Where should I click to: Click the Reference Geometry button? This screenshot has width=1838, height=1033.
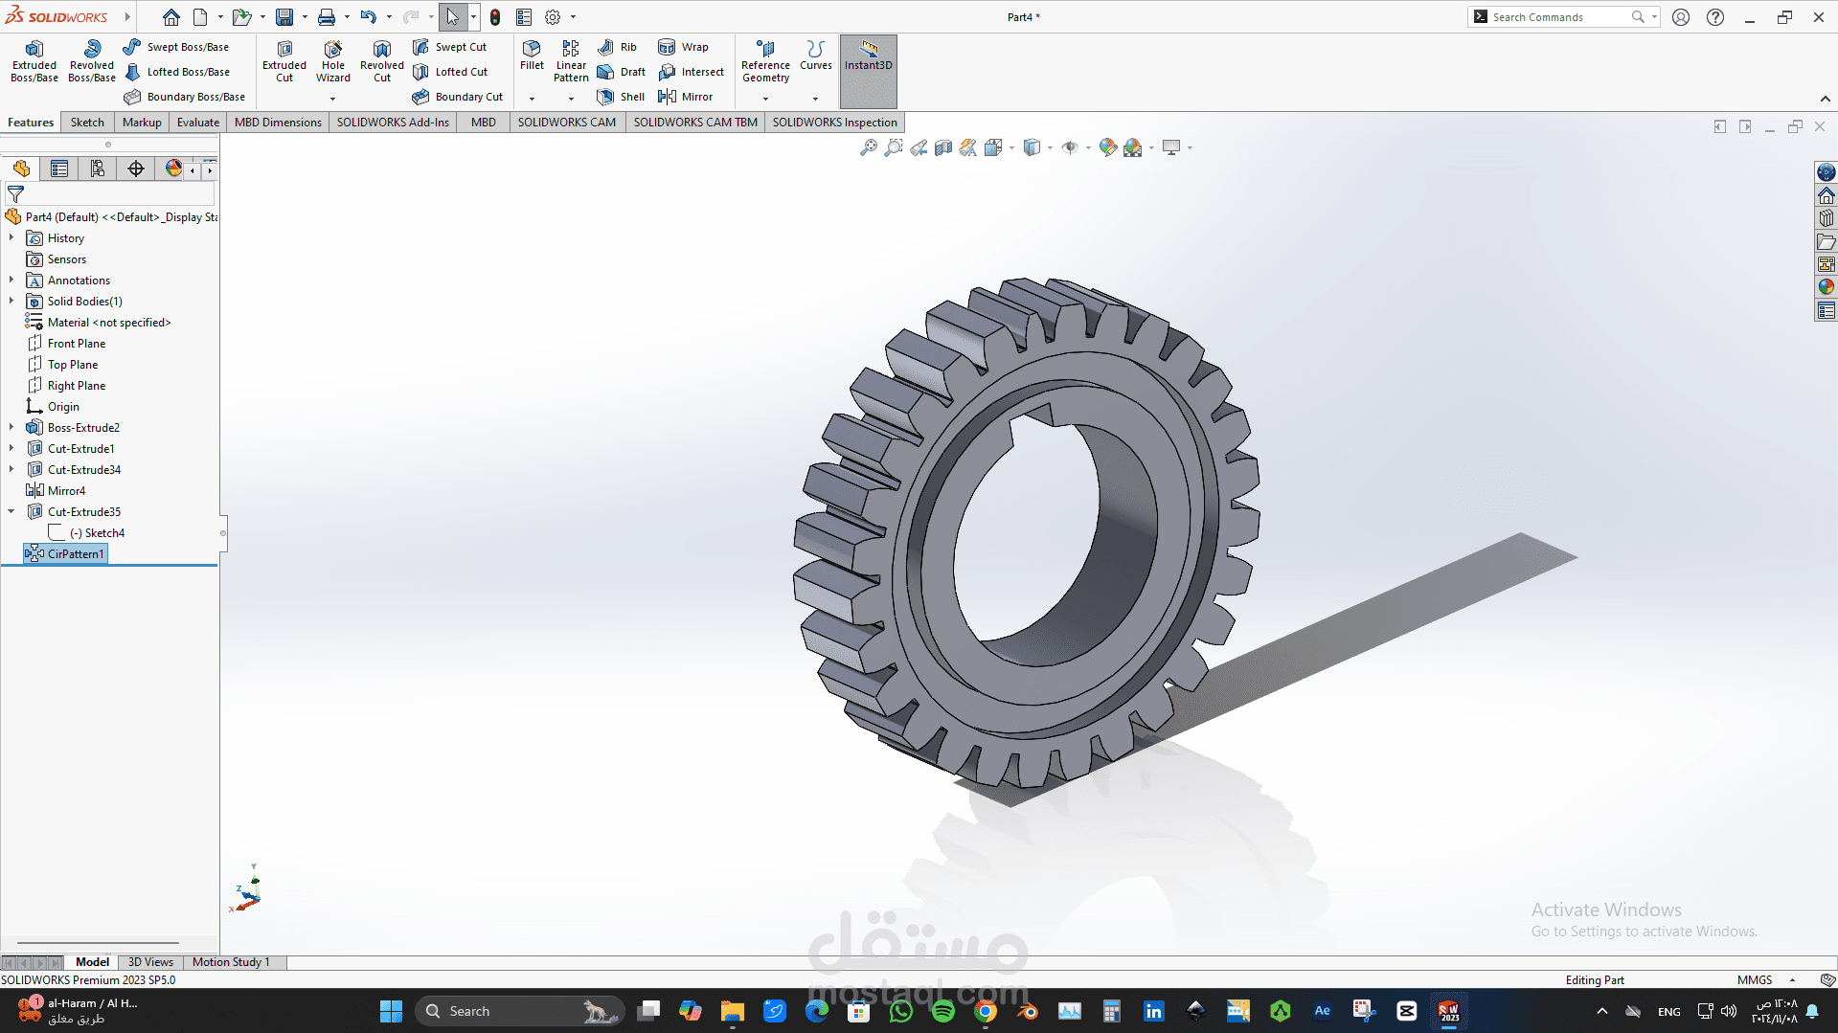coord(764,60)
